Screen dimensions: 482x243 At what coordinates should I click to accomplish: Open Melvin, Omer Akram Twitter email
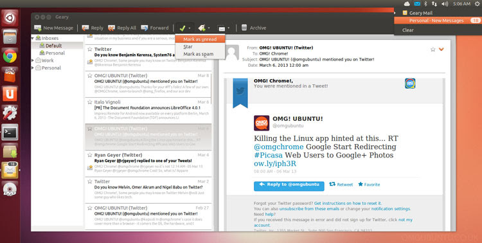(x=148, y=190)
